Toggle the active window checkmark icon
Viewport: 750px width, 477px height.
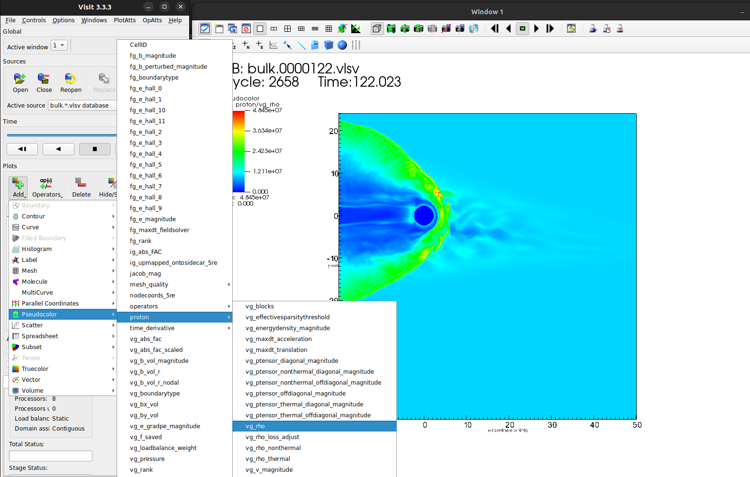(205, 29)
